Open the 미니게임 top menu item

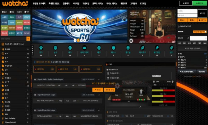pos(76,3)
